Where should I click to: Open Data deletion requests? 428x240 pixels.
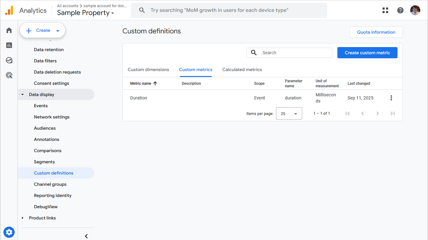(x=57, y=72)
